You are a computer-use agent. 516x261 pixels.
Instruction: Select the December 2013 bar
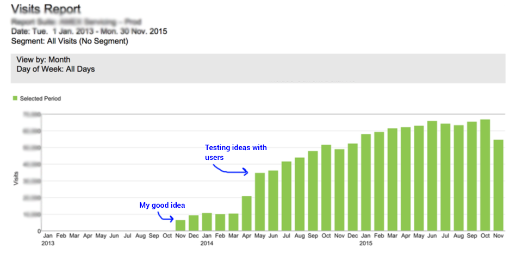(x=194, y=223)
